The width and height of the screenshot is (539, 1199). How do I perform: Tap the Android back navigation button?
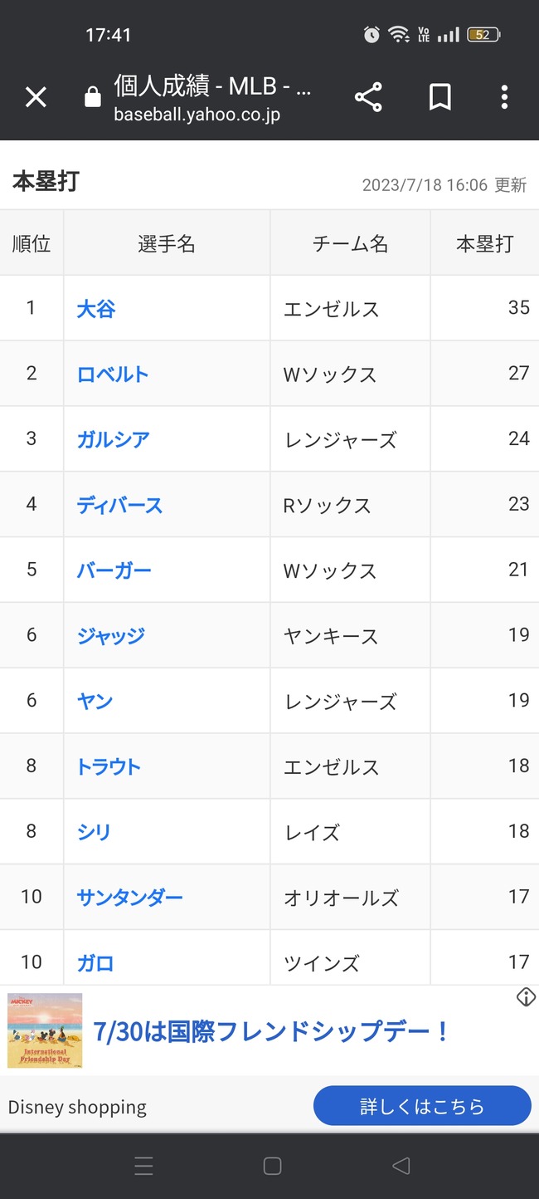401,1166
